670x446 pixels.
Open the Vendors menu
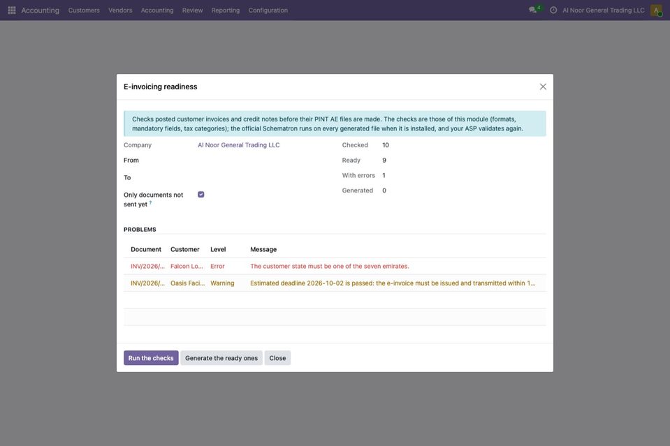pos(120,10)
